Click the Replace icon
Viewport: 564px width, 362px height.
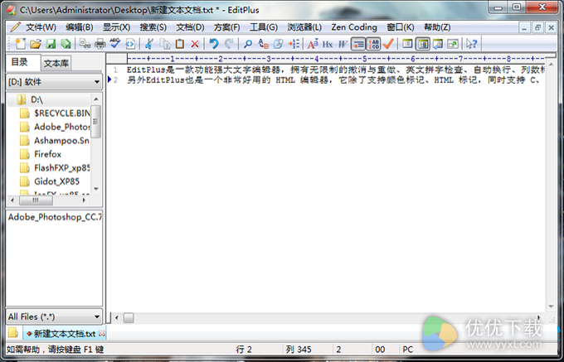[x=263, y=44]
